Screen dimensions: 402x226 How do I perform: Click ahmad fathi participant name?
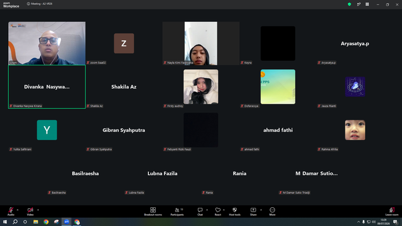(278, 130)
